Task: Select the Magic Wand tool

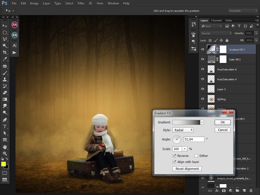Action: tap(5, 45)
